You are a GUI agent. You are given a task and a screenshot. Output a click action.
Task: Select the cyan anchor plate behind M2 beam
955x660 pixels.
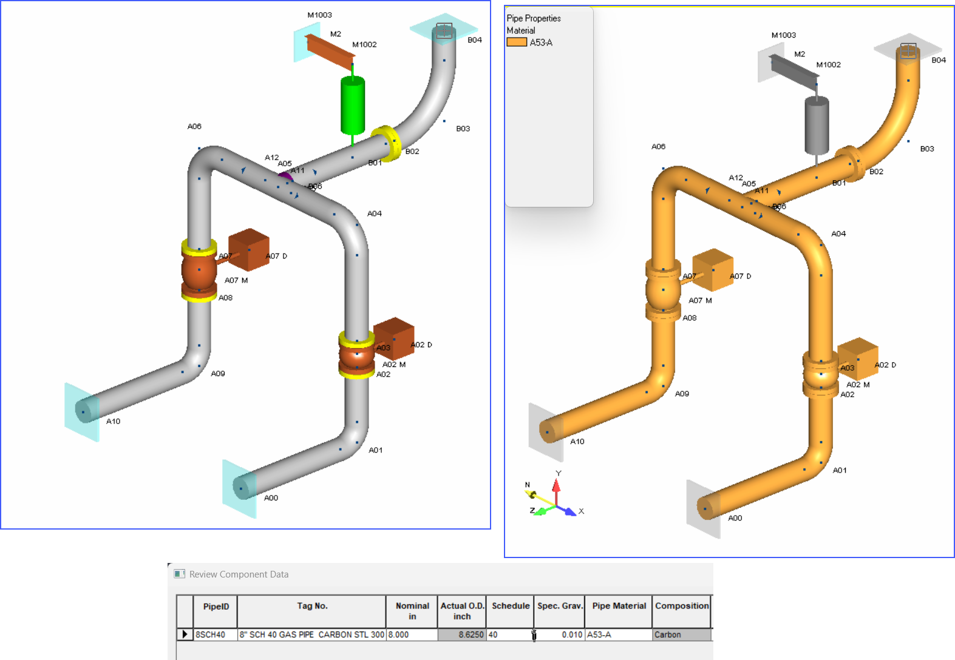point(307,42)
